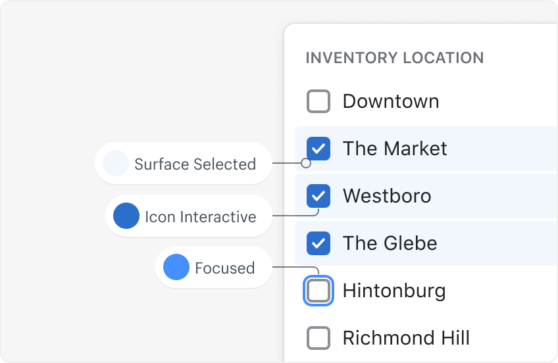Tick the focused Hintonburg checkbox
This screenshot has width=558, height=363.
tap(318, 291)
